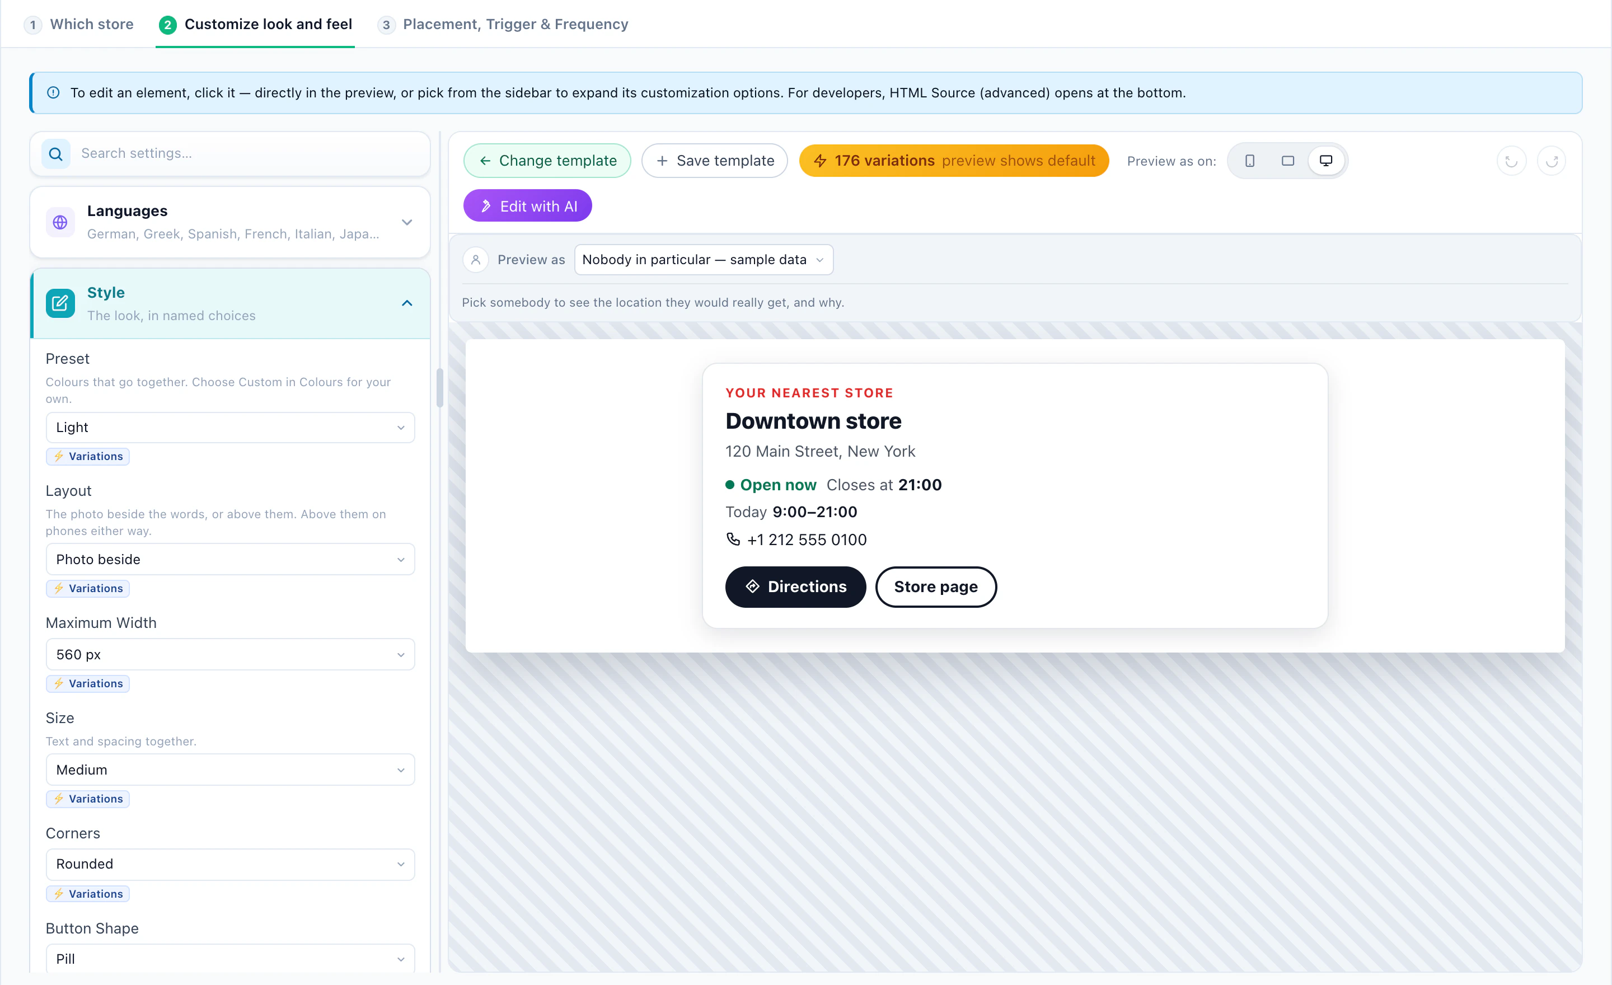Open Variations under Preset
Screen dimensions: 1612x985
pos(88,456)
